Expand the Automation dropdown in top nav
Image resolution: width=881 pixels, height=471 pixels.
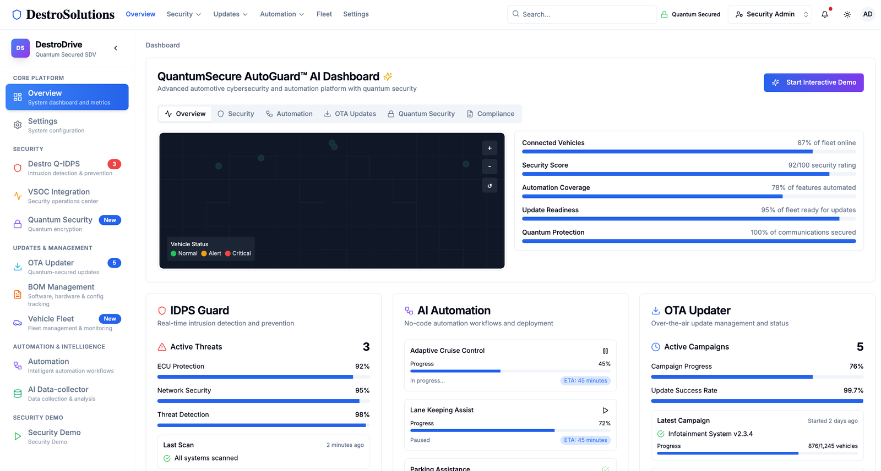(282, 14)
